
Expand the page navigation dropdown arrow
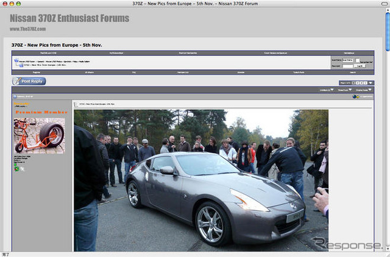370,83
